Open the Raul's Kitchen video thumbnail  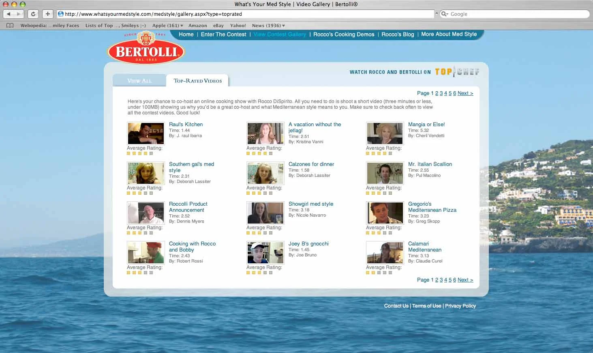point(146,133)
